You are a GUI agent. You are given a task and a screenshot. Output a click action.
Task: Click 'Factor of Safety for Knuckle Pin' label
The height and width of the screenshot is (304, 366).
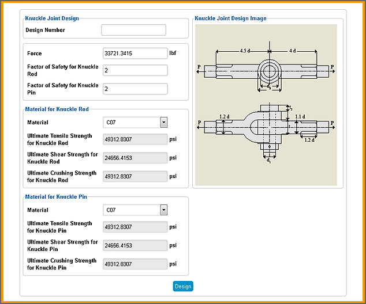pyautogui.click(x=62, y=89)
